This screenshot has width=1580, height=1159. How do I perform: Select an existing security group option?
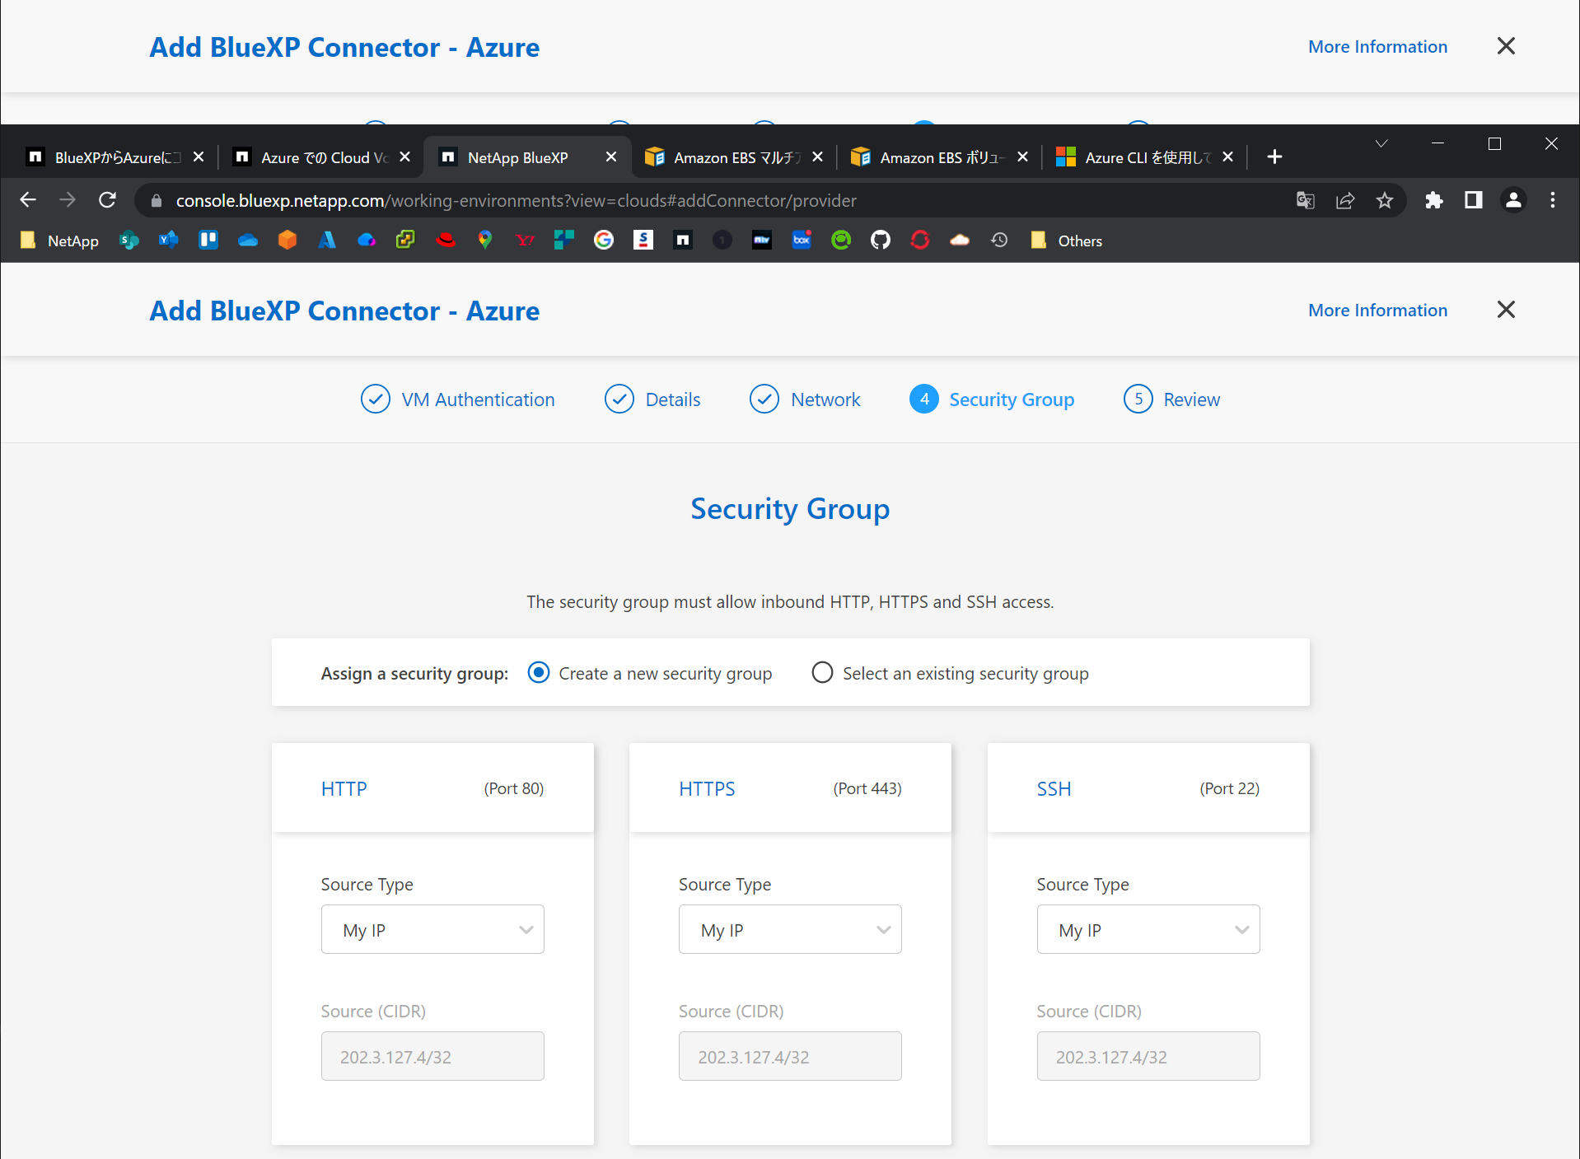coord(821,672)
